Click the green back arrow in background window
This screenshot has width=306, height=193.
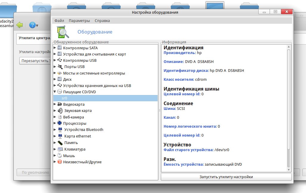(19, 25)
